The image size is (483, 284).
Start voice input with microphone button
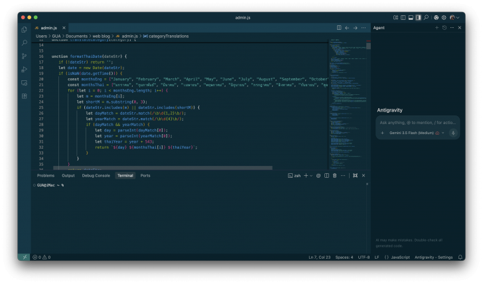pos(453,133)
